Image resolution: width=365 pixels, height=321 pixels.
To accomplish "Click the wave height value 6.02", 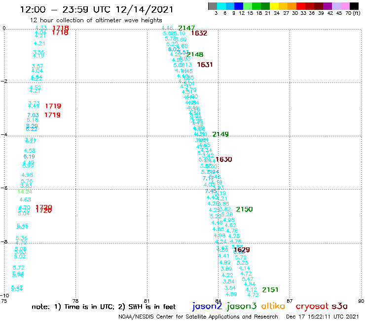I will coord(174,49).
